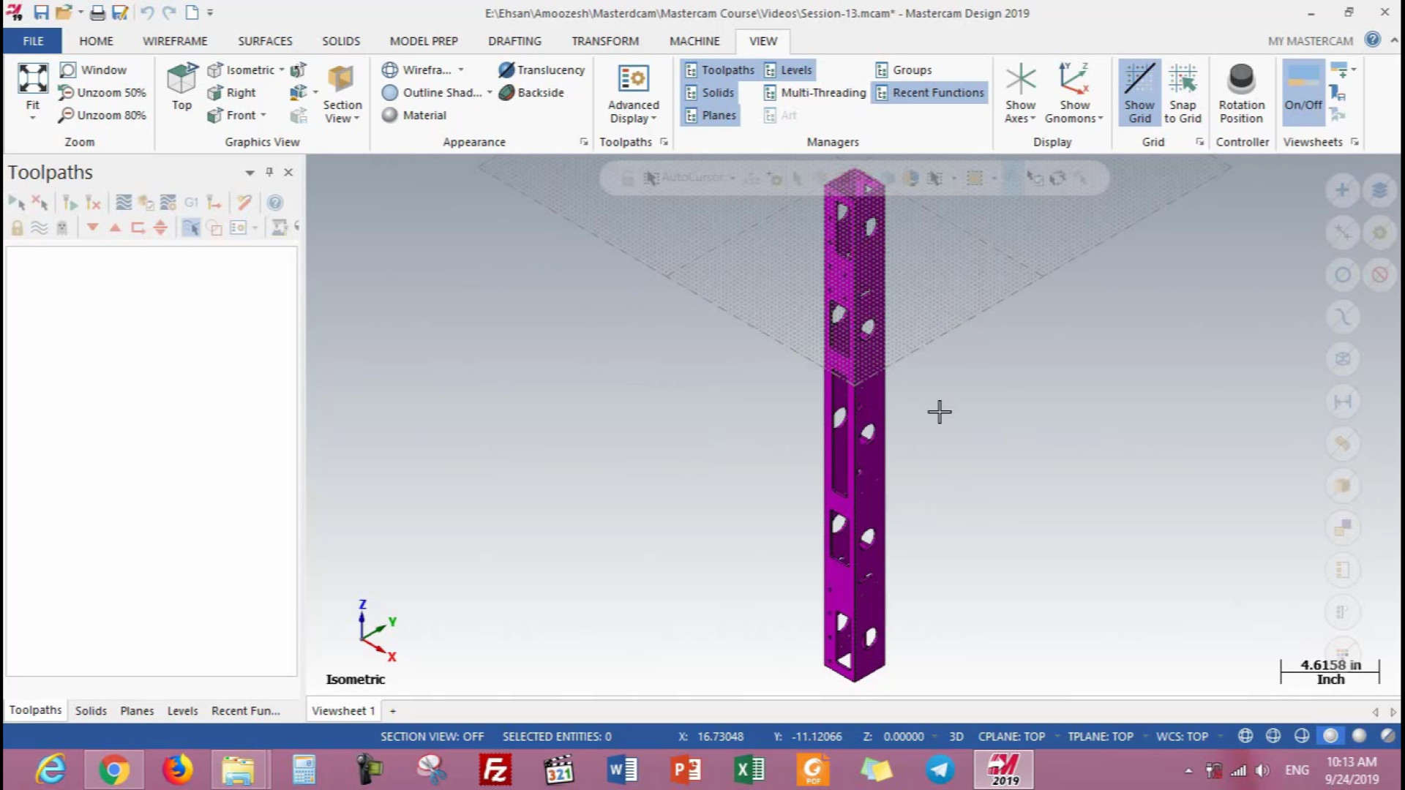This screenshot has height=790, width=1405.
Task: Toggle the Recent Functions manager
Action: pyautogui.click(x=929, y=92)
